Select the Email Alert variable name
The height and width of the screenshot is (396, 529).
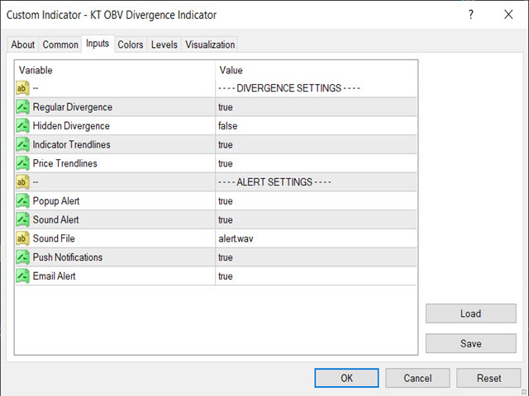(x=54, y=276)
